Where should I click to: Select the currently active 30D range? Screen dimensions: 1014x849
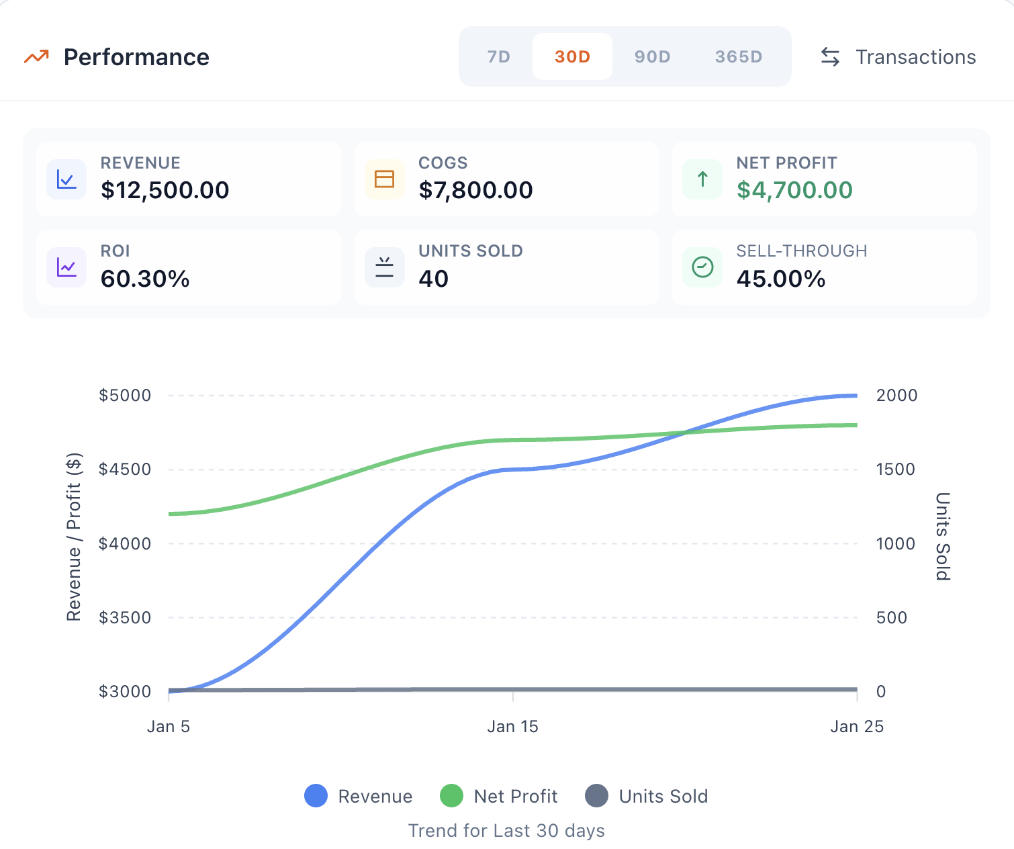pos(571,56)
